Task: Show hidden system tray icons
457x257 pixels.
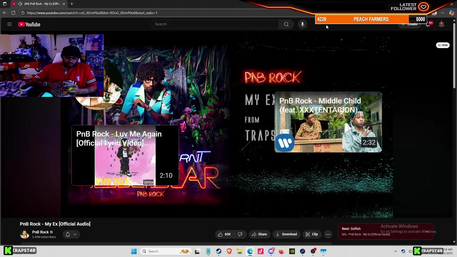Action: click(x=395, y=251)
